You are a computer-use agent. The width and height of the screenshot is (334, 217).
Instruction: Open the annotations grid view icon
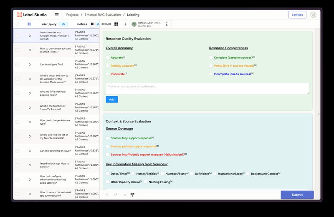point(116,24)
